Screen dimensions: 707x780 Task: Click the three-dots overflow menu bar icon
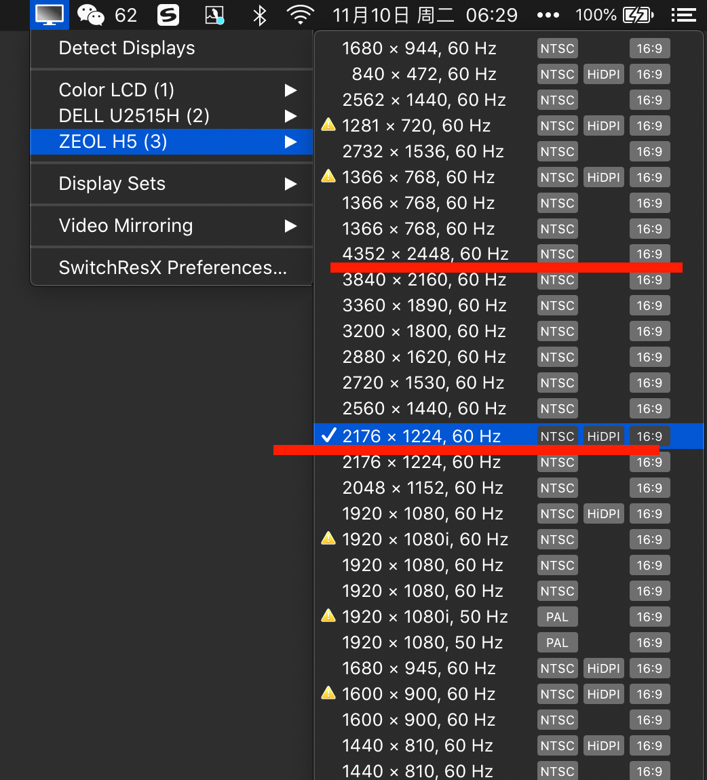548,14
